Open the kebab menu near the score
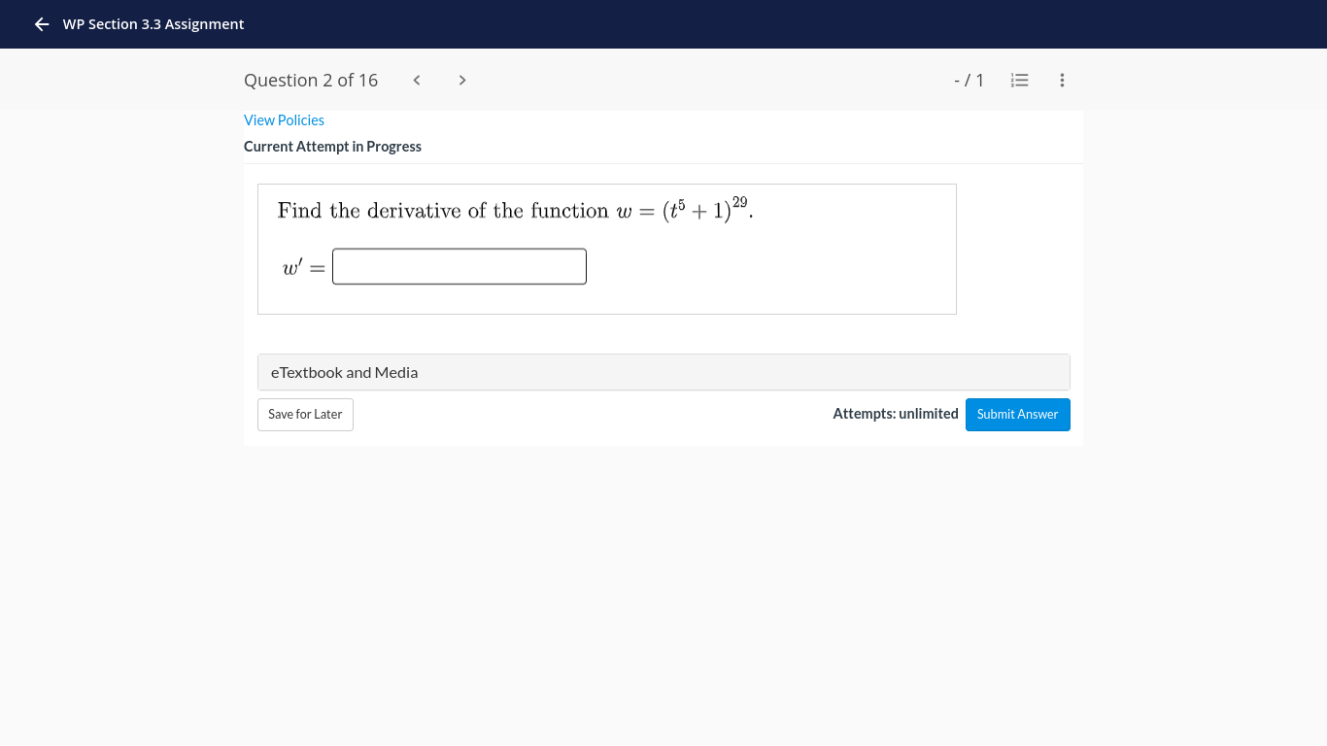Screen dimensions: 1327x746 (x=1062, y=80)
